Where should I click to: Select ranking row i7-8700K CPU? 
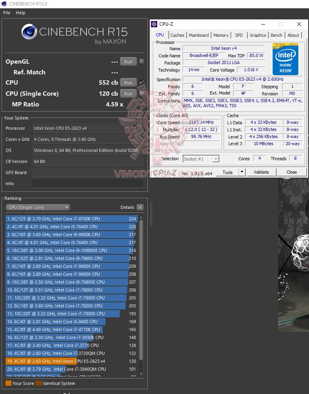point(72,219)
